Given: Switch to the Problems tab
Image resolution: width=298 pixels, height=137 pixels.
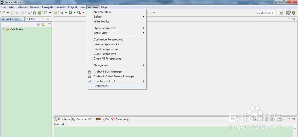Looking at the screenshot, I should coord(62,119).
